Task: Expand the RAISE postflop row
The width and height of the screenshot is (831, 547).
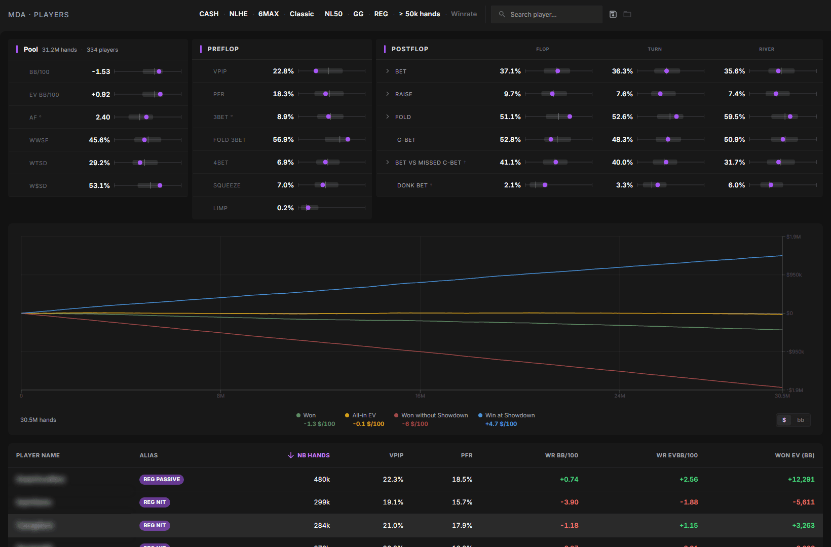Action: click(x=388, y=94)
